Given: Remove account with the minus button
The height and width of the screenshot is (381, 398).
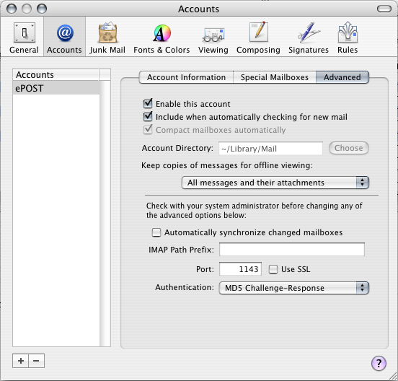Looking at the screenshot, I should click(36, 361).
